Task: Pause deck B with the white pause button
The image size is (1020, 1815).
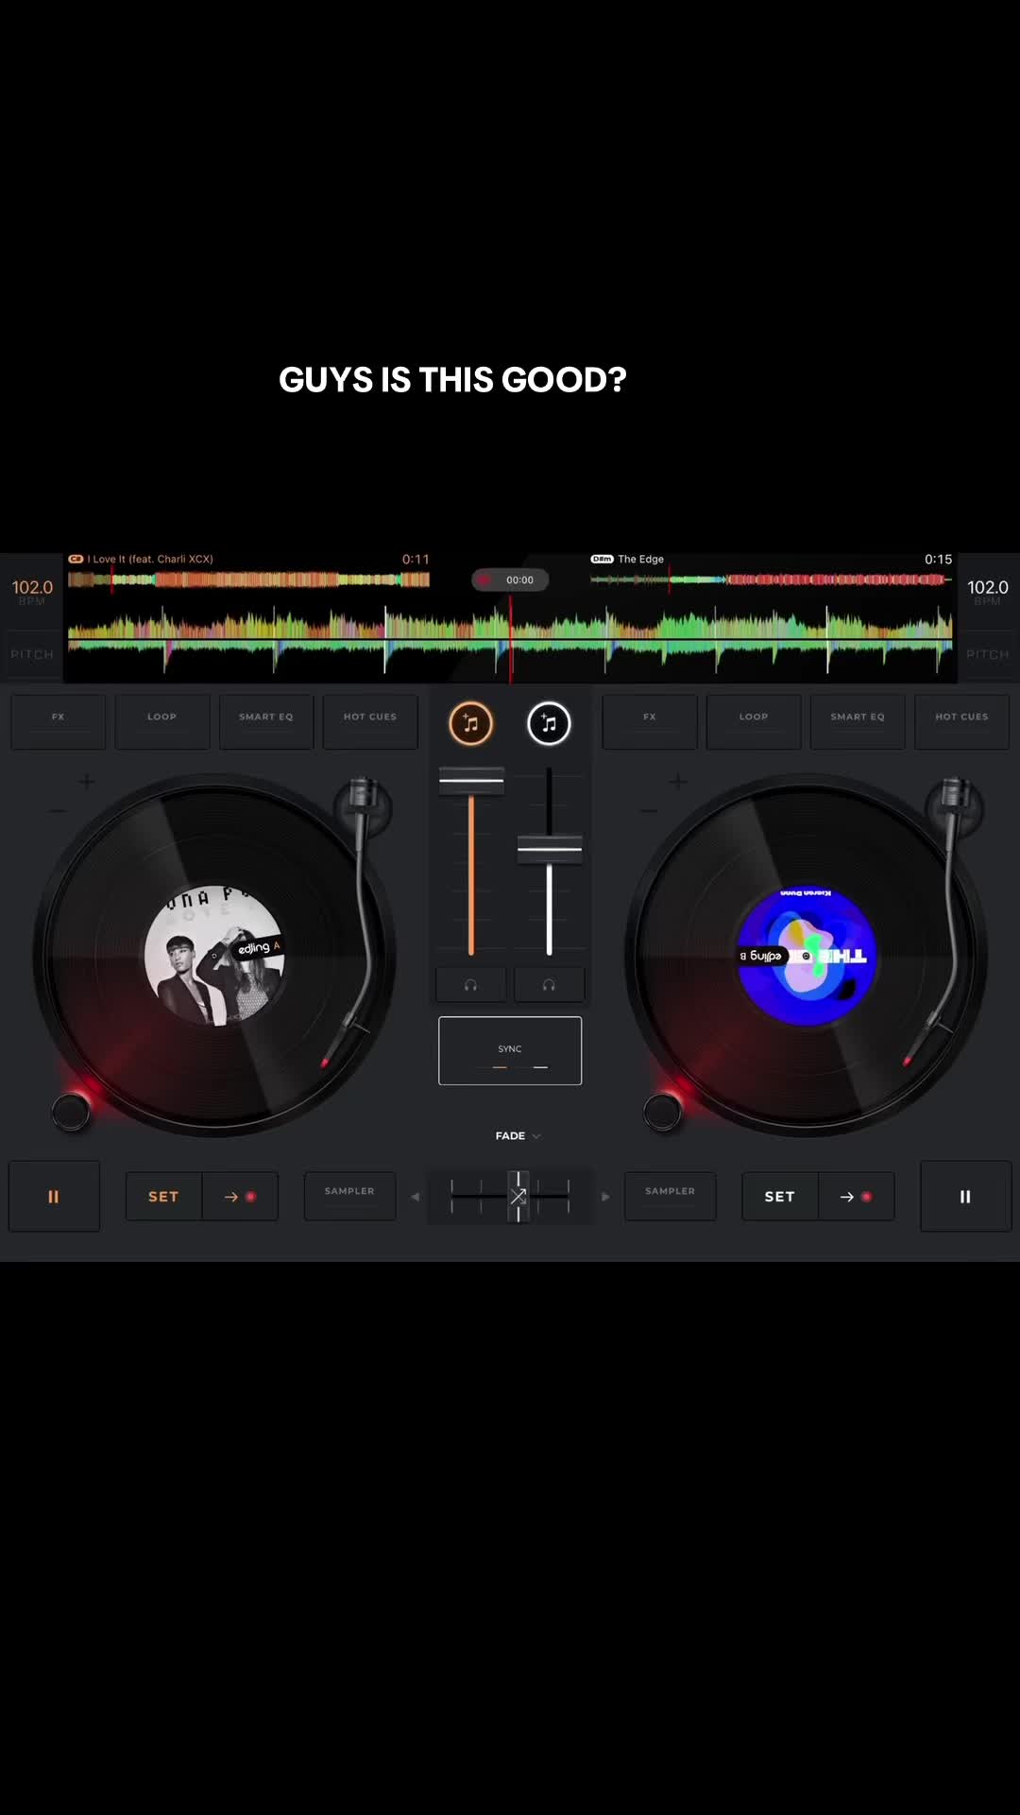Action: [x=965, y=1197]
